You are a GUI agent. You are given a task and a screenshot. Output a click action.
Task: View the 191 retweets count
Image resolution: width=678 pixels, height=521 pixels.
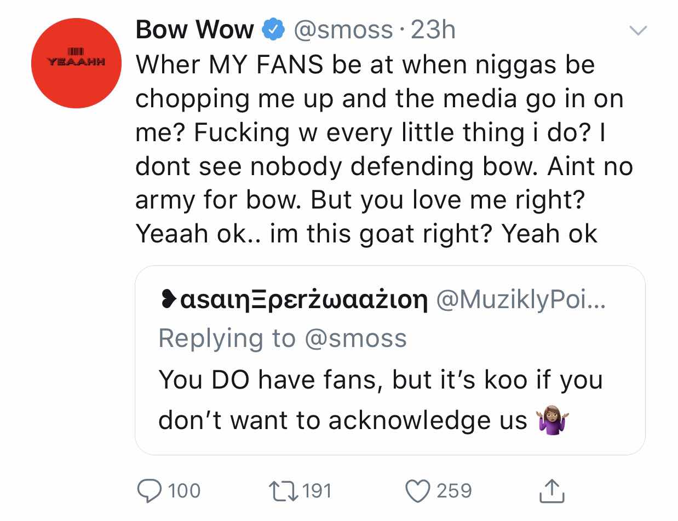(317, 491)
